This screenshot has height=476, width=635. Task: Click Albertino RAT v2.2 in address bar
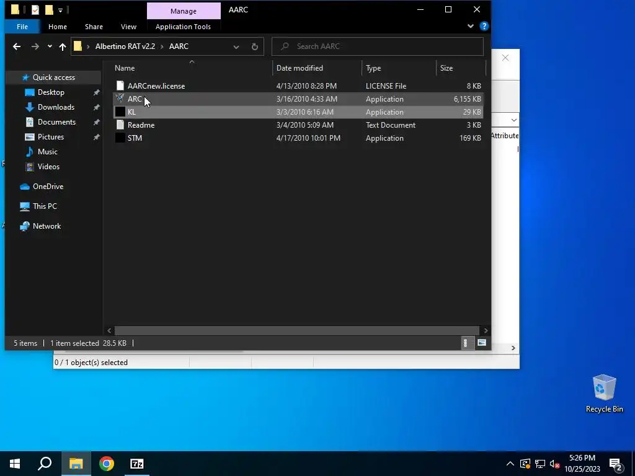pos(125,46)
